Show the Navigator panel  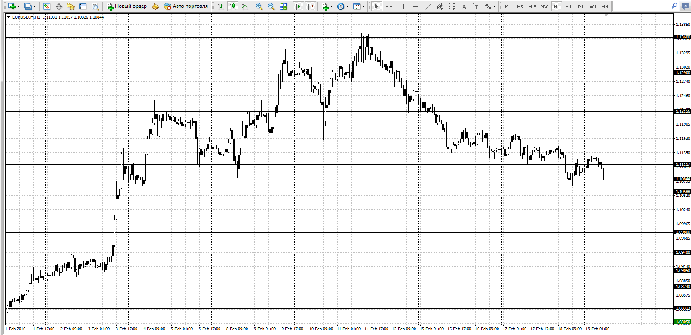(71, 6)
